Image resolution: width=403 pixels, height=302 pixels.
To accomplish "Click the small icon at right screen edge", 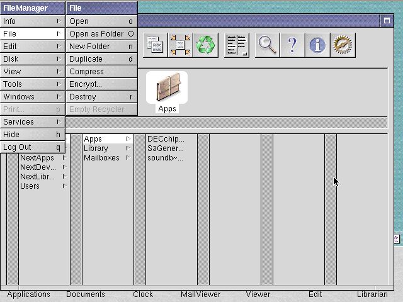I will tap(397, 239).
